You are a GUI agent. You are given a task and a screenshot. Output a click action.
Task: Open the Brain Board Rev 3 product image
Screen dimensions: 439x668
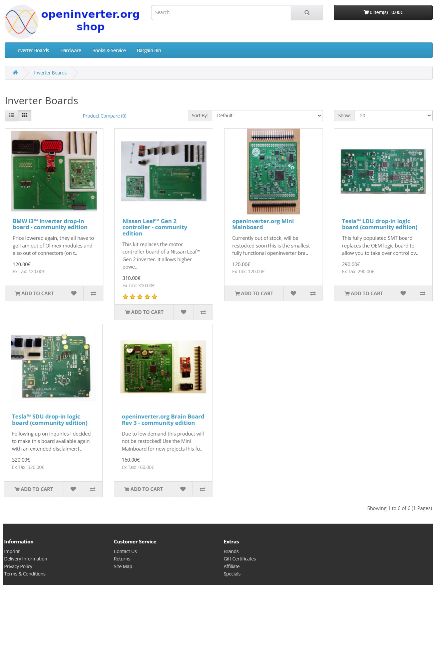(163, 367)
